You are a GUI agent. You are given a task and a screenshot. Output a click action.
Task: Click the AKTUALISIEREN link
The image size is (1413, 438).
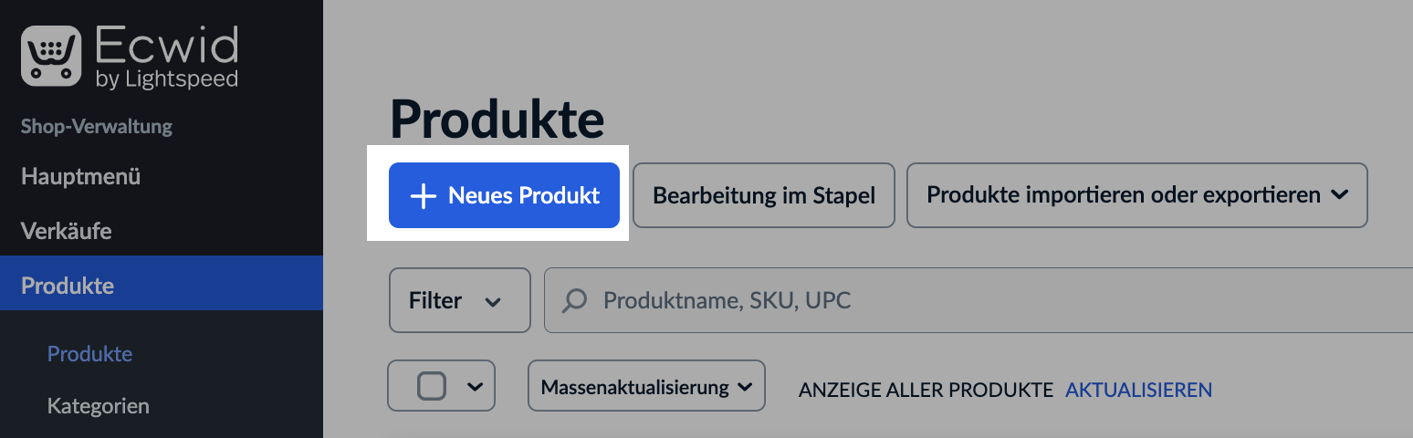point(1138,390)
